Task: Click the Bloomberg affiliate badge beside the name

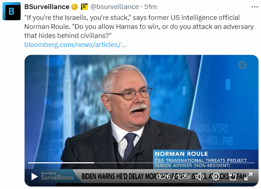Action: pyautogui.click(x=84, y=7)
